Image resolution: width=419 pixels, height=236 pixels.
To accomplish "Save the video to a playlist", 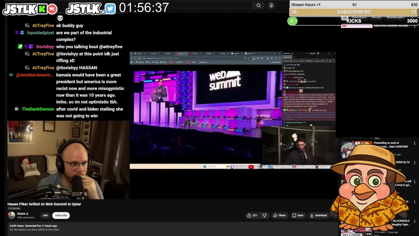I will (x=298, y=215).
